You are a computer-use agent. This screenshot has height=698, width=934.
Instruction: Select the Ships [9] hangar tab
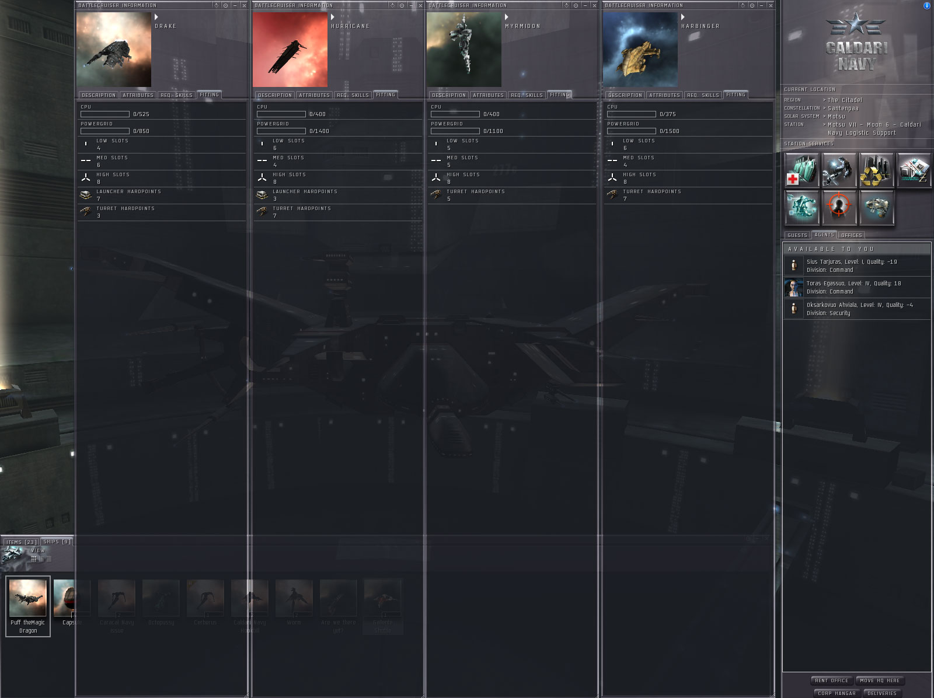tap(57, 542)
